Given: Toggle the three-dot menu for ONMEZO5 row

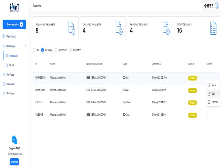Looking at the screenshot, I should tap(208, 78).
